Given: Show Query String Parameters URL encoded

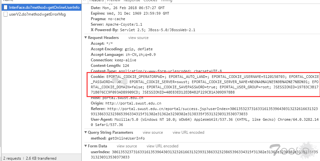Looking at the screenshot, I should click(x=188, y=132).
